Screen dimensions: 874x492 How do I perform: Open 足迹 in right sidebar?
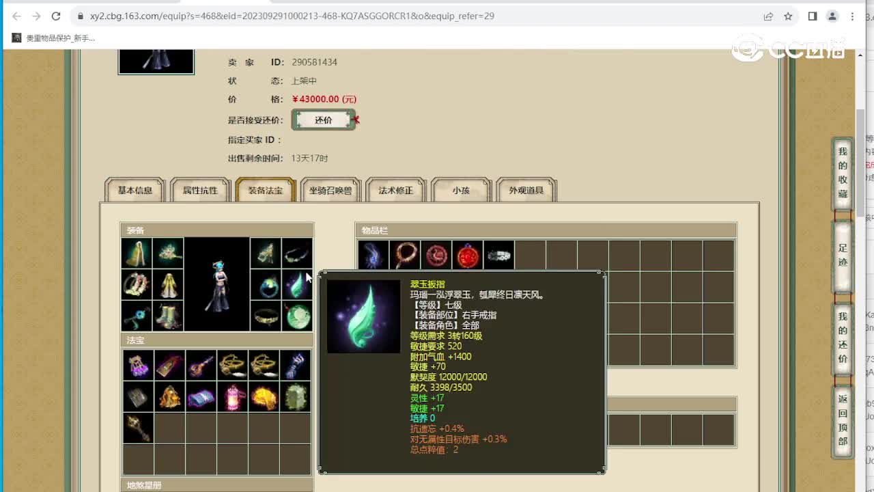[x=843, y=256]
